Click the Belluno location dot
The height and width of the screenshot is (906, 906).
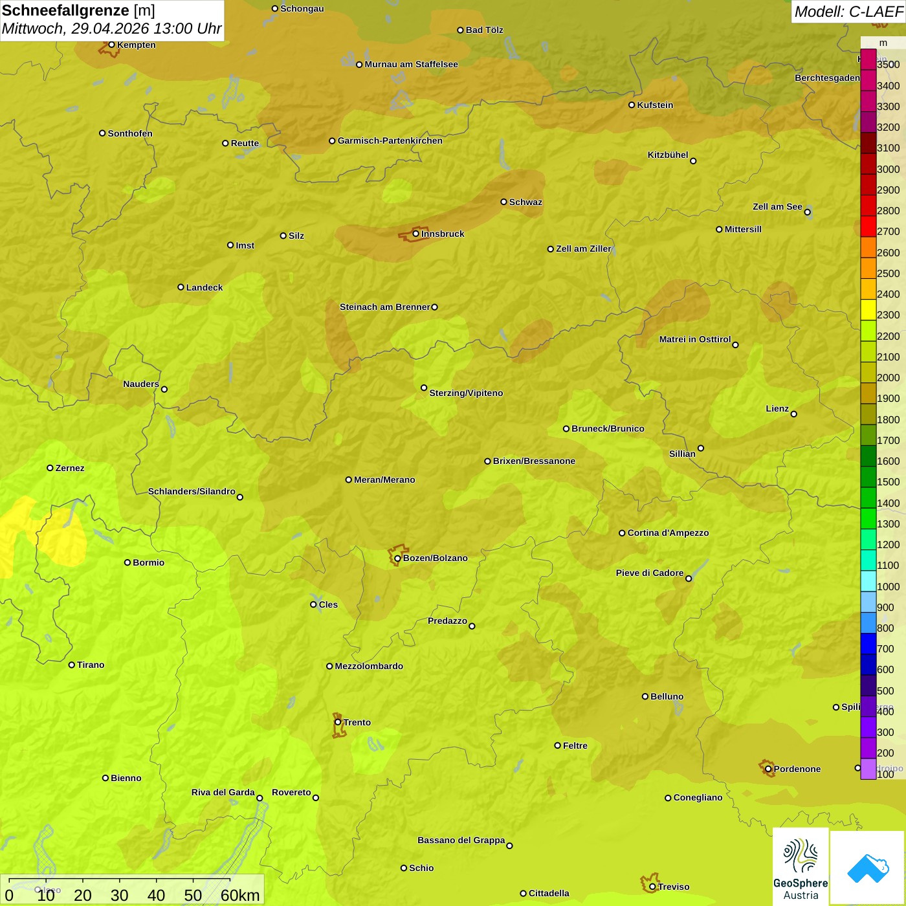(645, 696)
